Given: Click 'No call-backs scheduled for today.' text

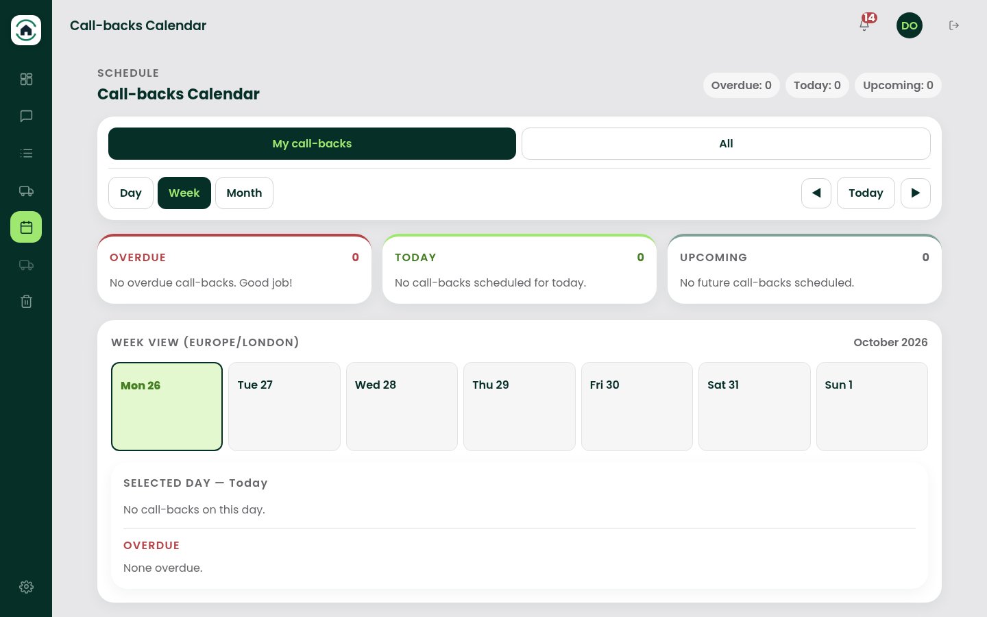Looking at the screenshot, I should pos(490,283).
